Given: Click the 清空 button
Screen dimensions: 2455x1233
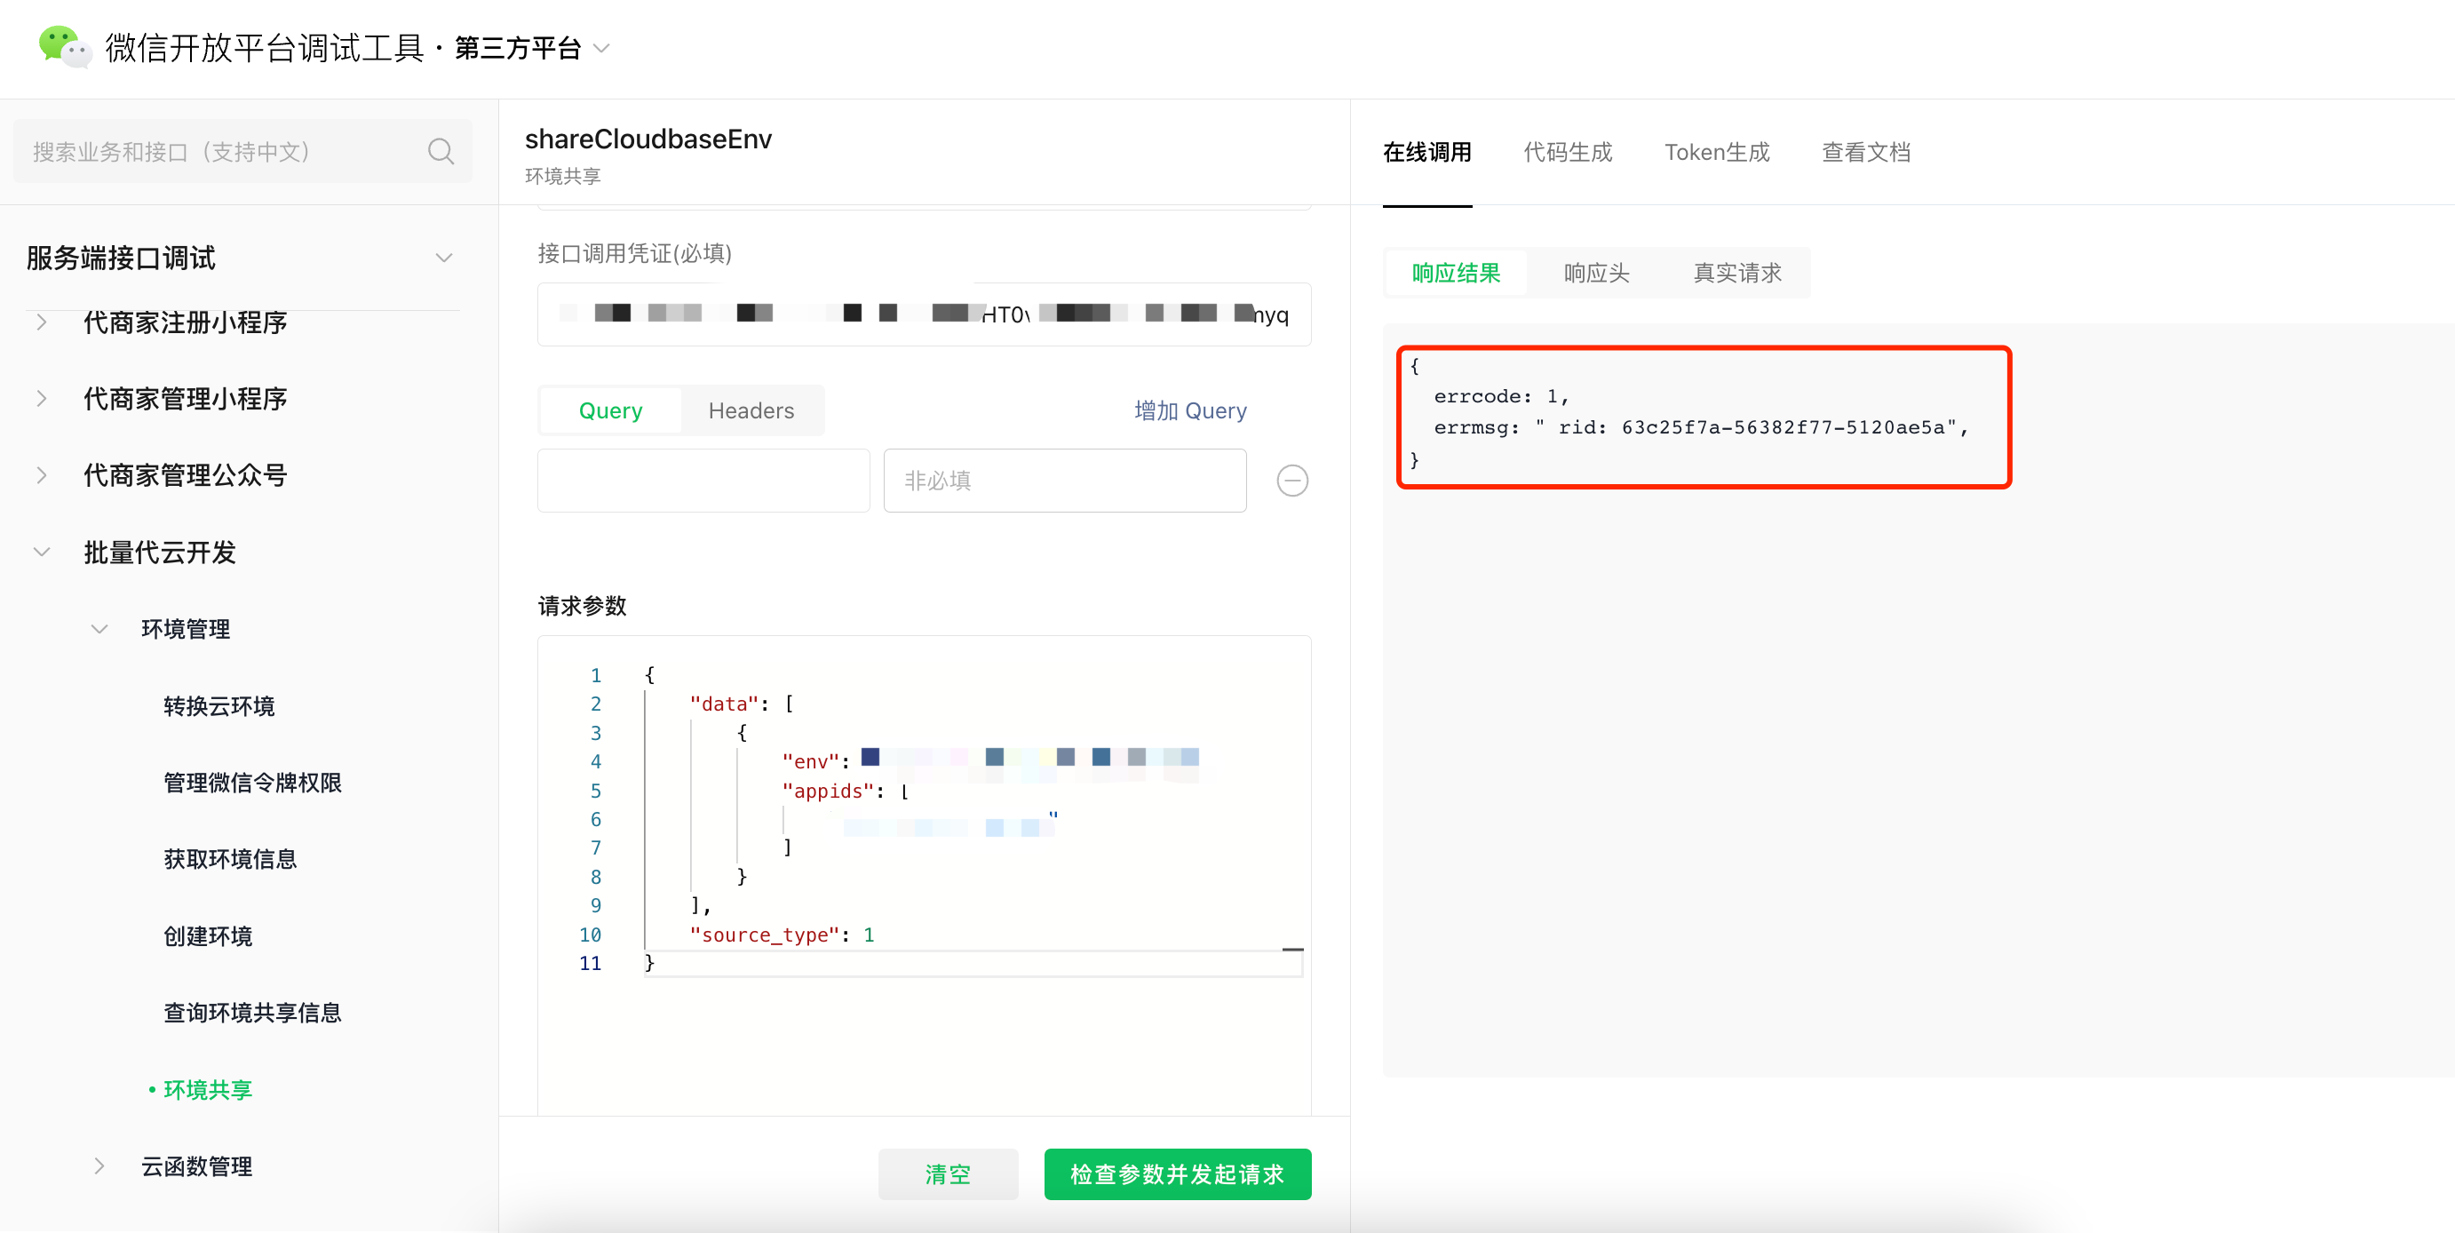Looking at the screenshot, I should tap(948, 1173).
